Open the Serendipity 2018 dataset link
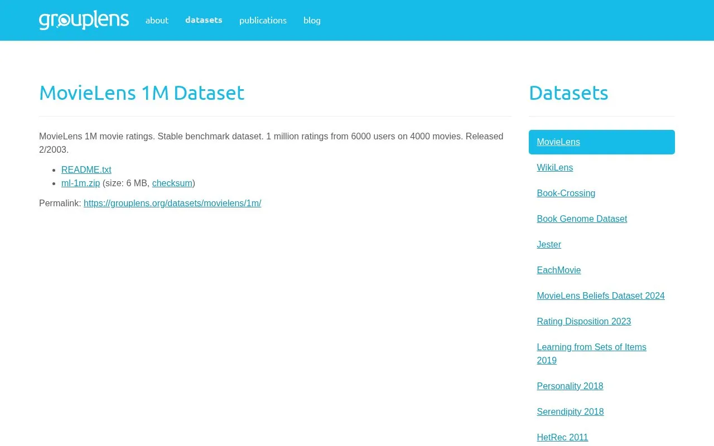The image size is (714, 446). 570,412
